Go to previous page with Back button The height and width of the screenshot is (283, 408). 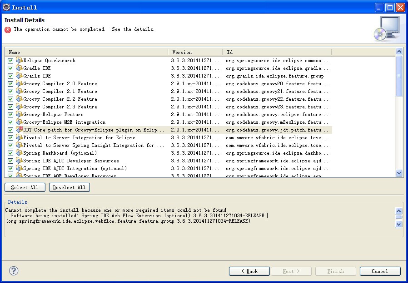249,271
